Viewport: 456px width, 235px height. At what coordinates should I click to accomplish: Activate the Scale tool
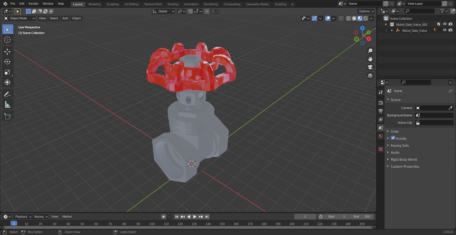[x=7, y=72]
